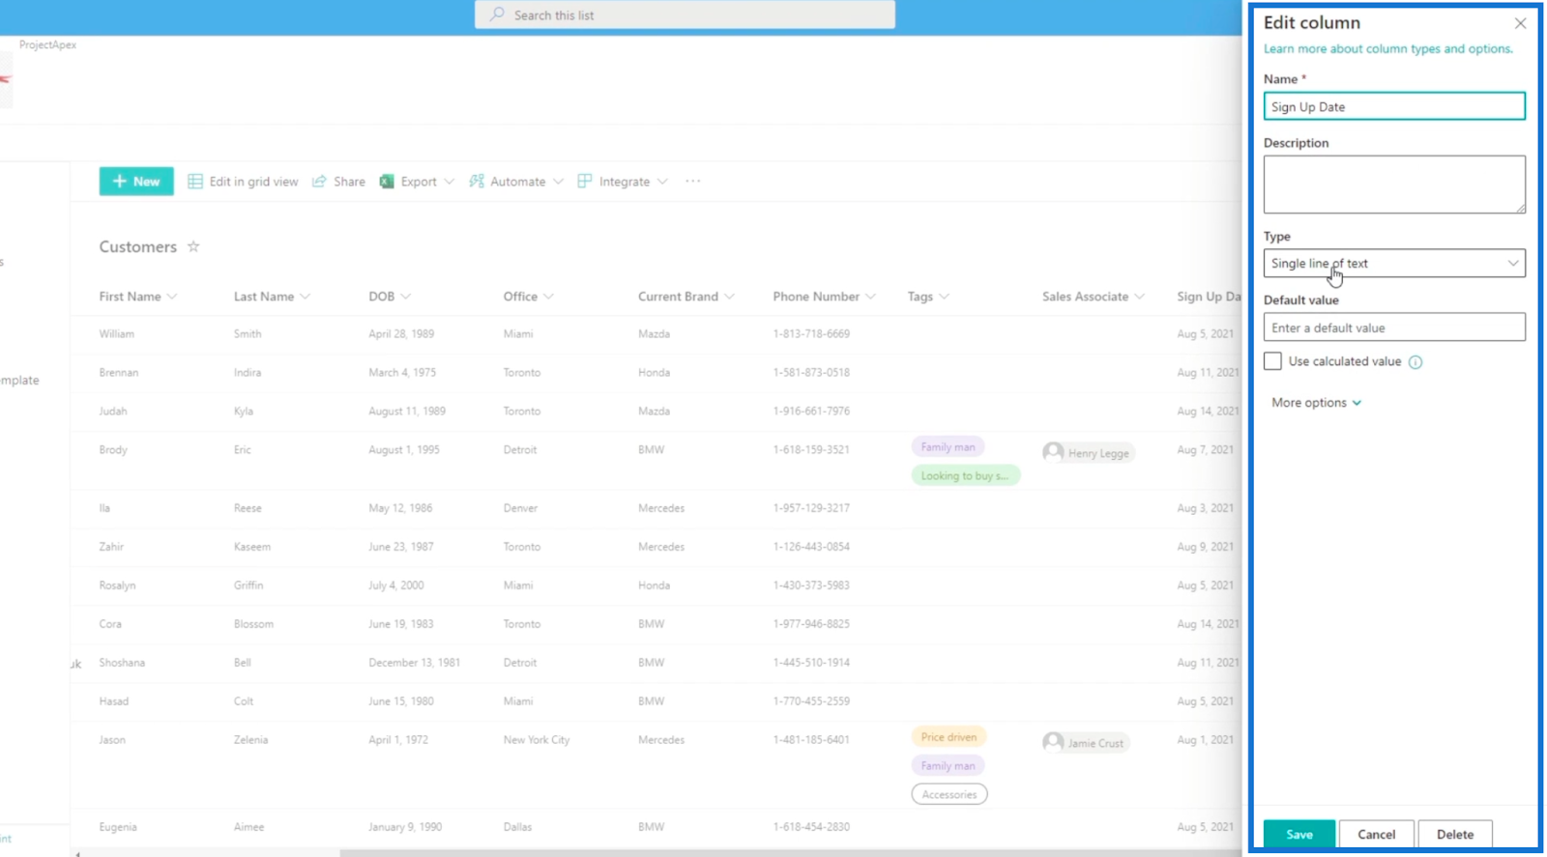Image resolution: width=1547 pixels, height=857 pixels.
Task: Open the Current Brand column header menu
Action: [686, 297]
